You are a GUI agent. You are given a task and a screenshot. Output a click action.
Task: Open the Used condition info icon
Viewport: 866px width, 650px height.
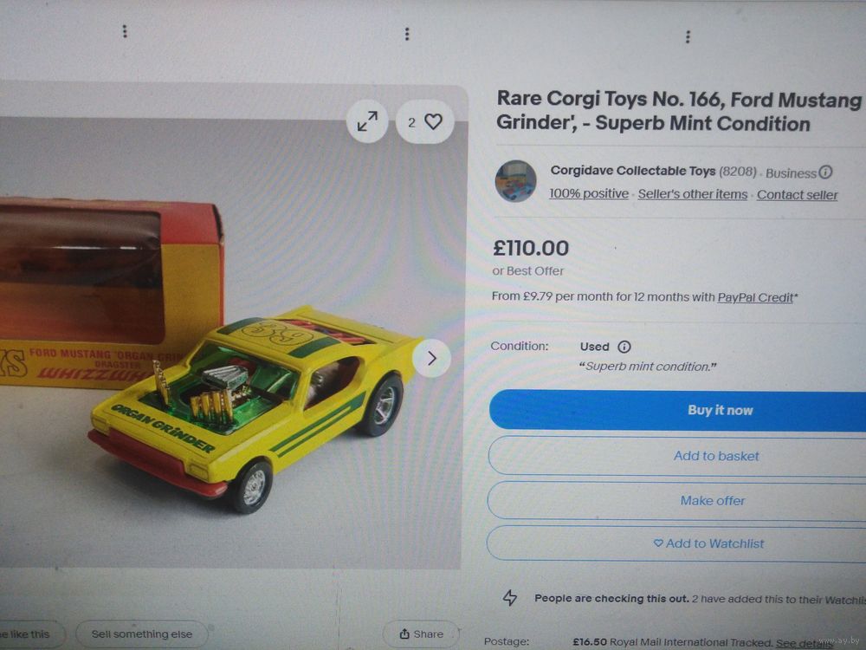(x=624, y=347)
